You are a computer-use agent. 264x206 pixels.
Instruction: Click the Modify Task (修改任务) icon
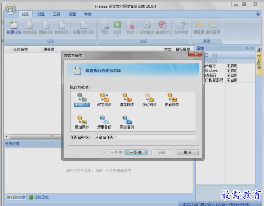[x=30, y=27]
